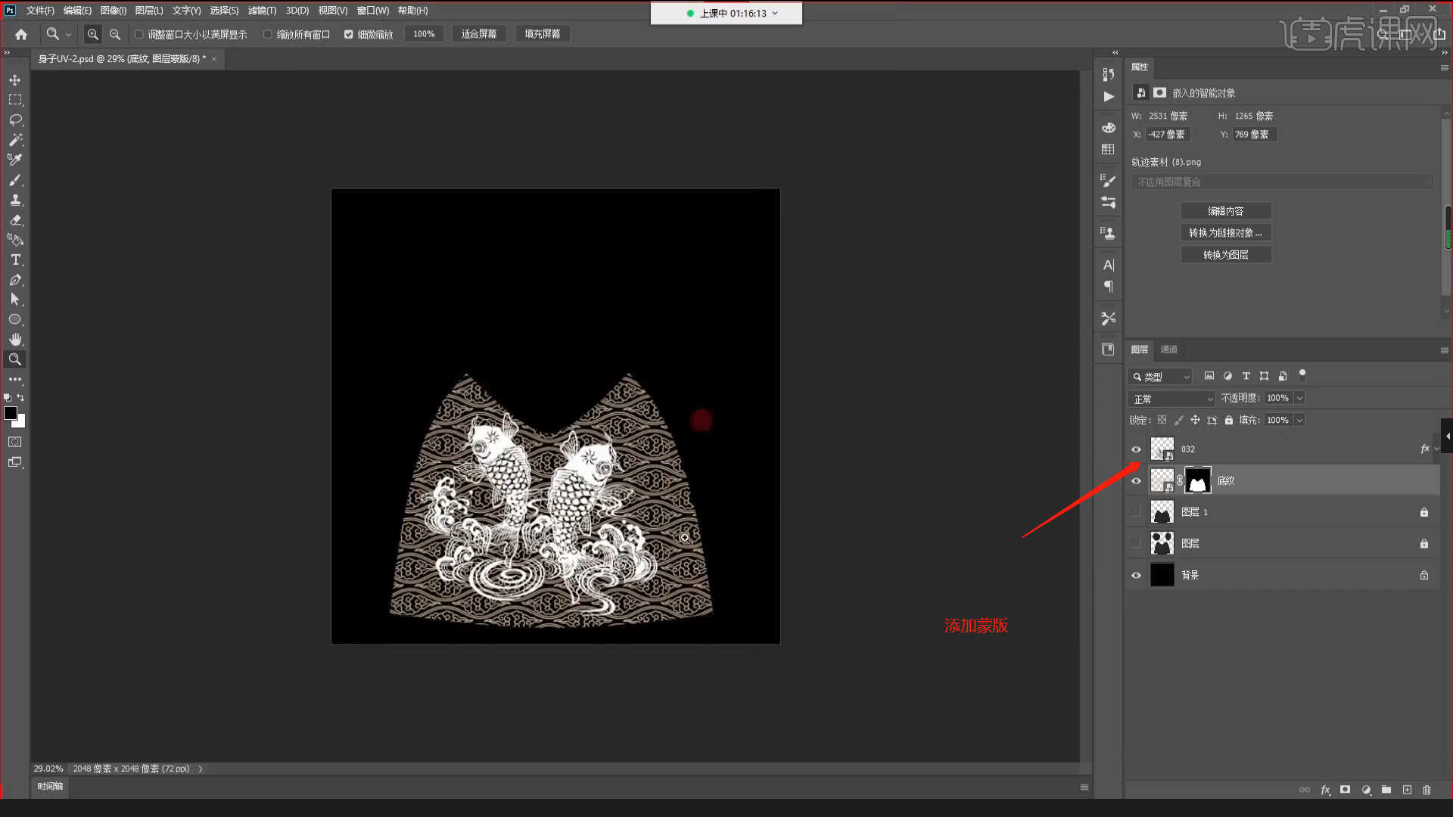Click the 100% zoom button

point(424,34)
